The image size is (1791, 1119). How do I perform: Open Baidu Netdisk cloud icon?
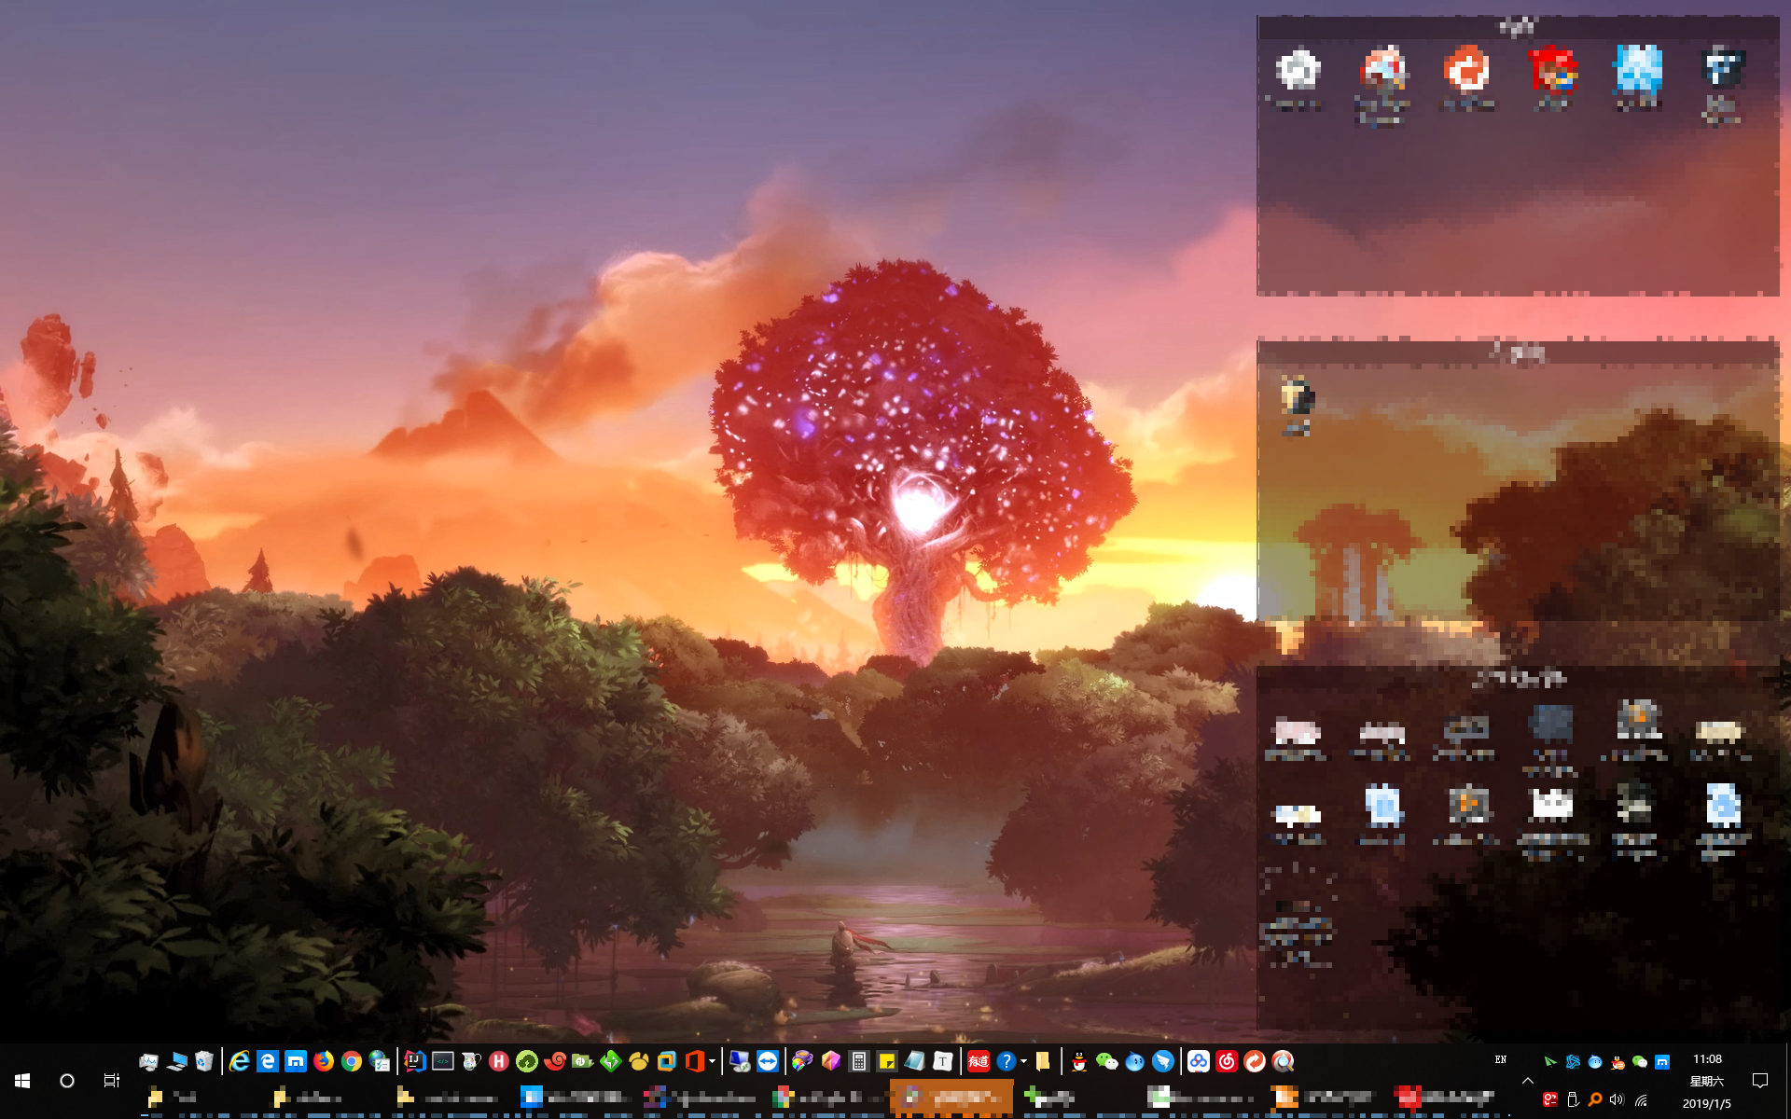click(x=1199, y=1061)
